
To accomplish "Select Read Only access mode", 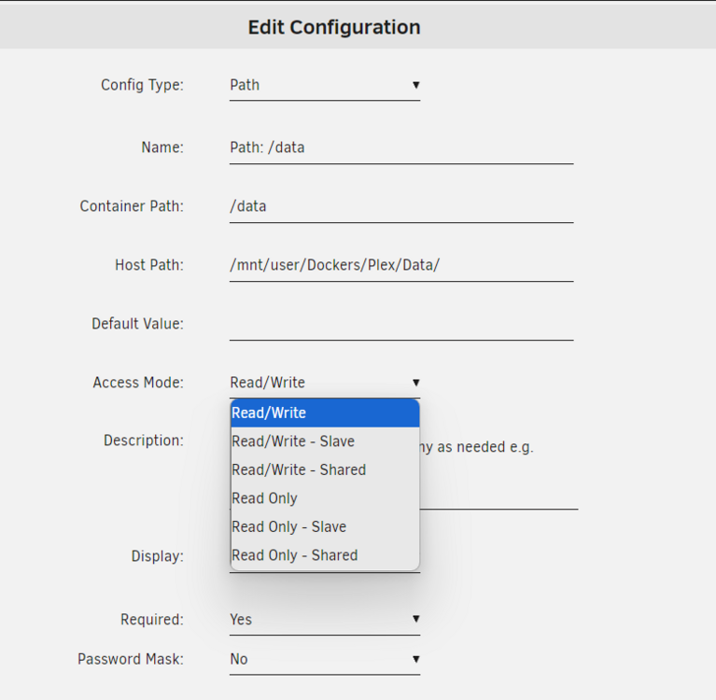I will (x=325, y=498).
